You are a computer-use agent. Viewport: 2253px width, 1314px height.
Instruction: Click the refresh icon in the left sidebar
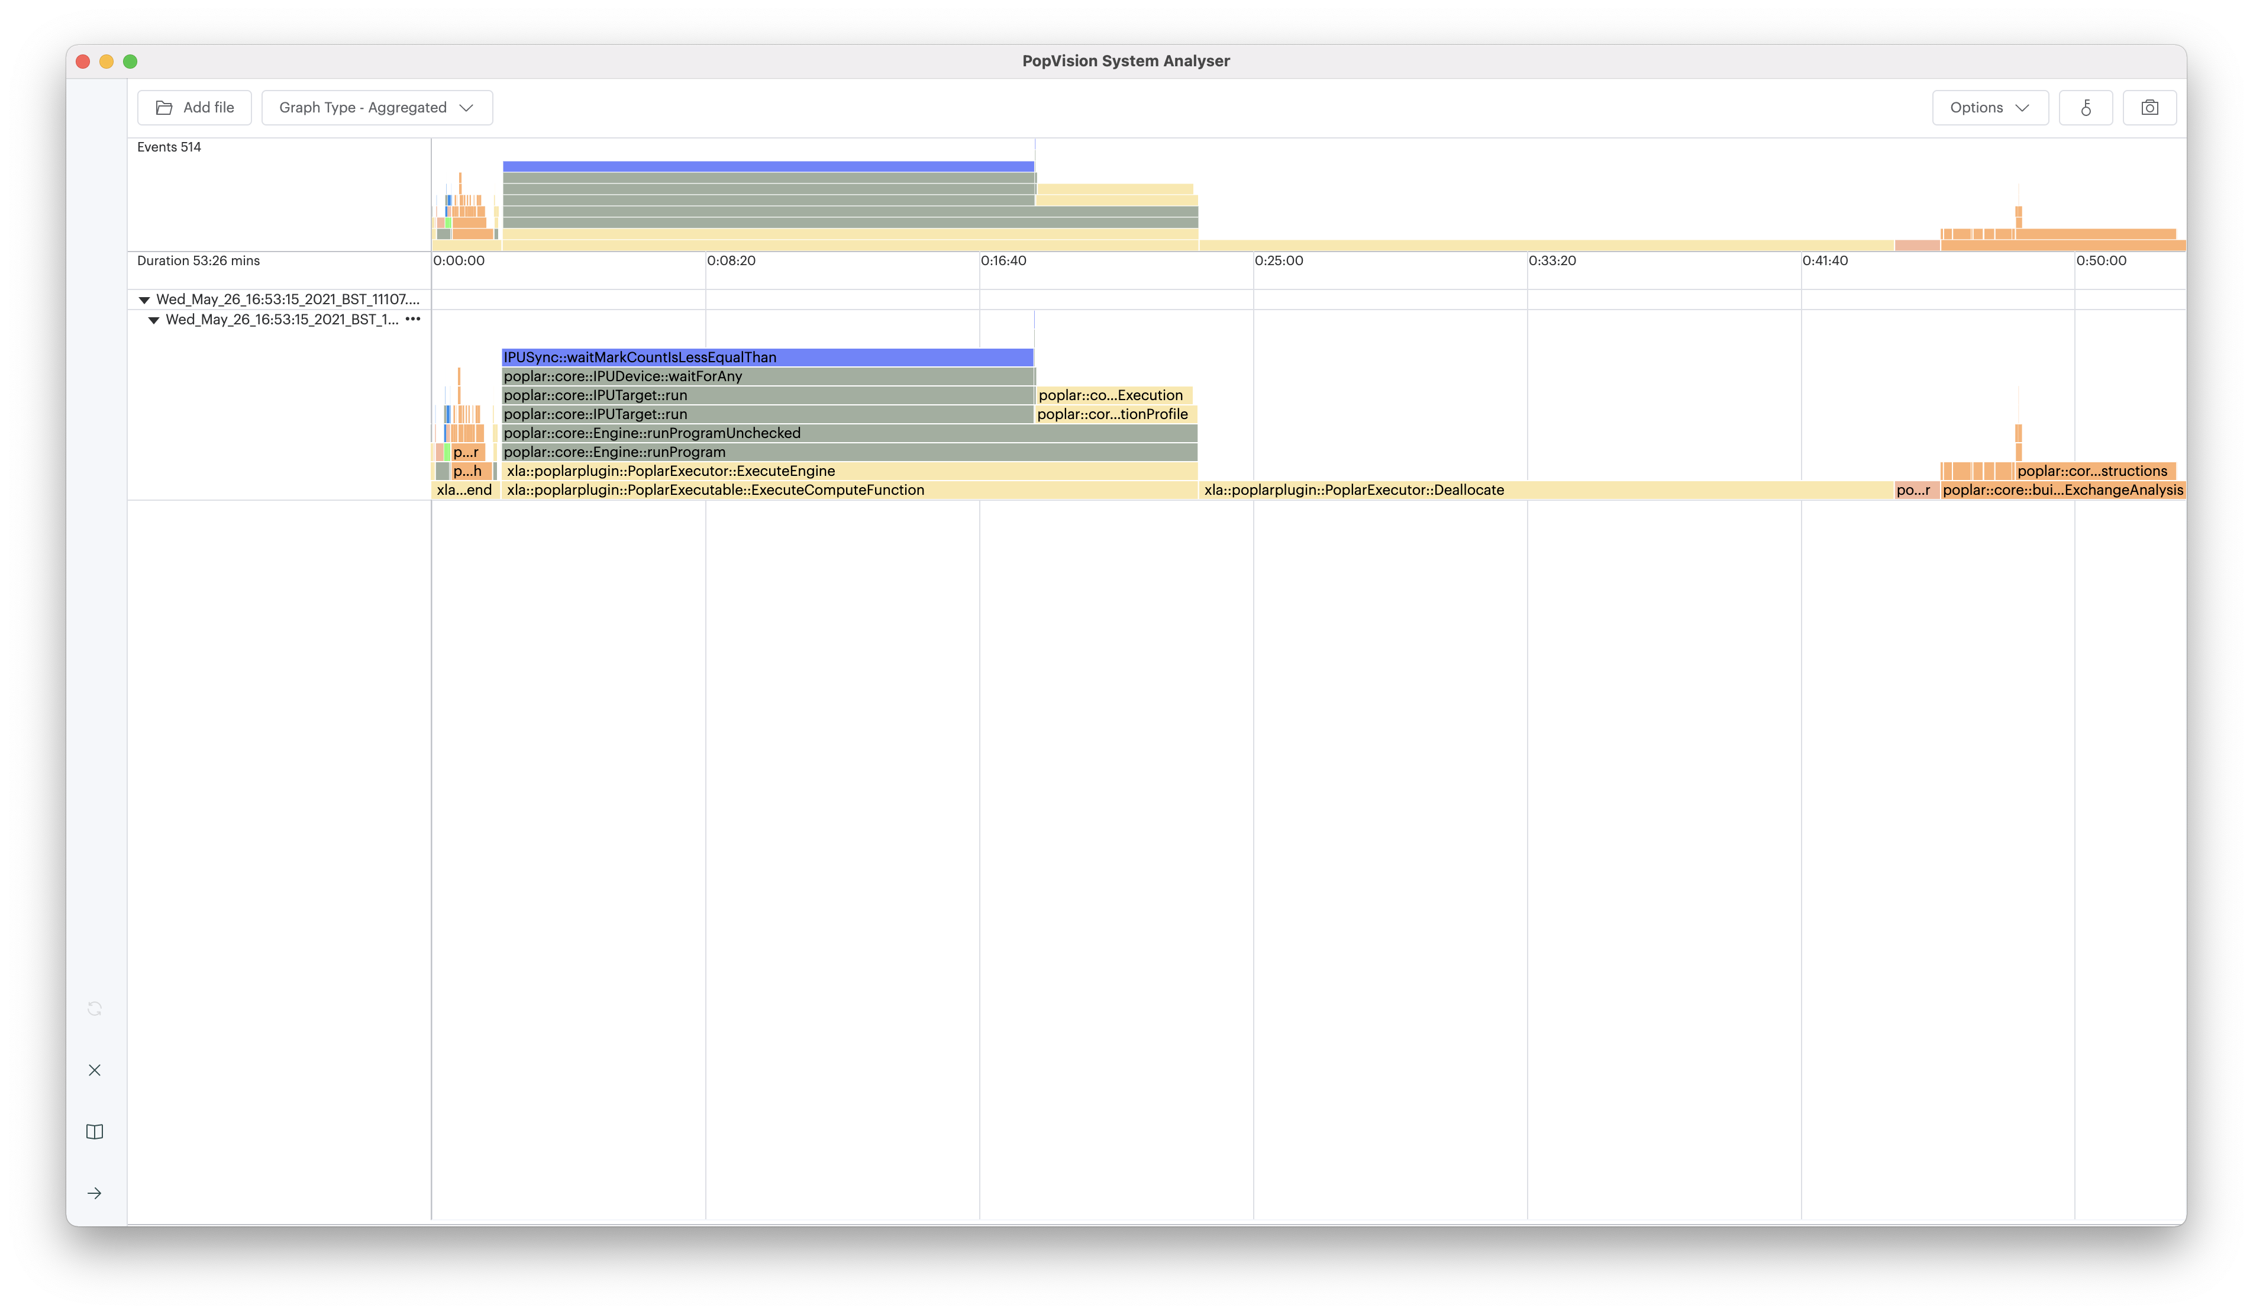click(x=95, y=1008)
